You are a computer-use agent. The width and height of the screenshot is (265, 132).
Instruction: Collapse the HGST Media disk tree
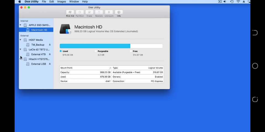pyautogui.click(x=20, y=40)
